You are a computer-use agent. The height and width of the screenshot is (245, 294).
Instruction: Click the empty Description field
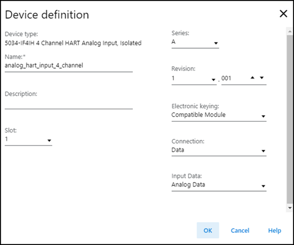(68, 103)
